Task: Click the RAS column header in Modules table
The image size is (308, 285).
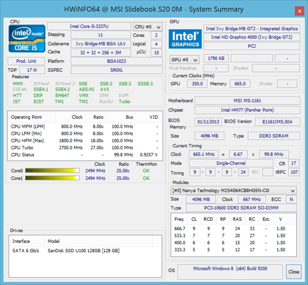Action: coord(237,219)
